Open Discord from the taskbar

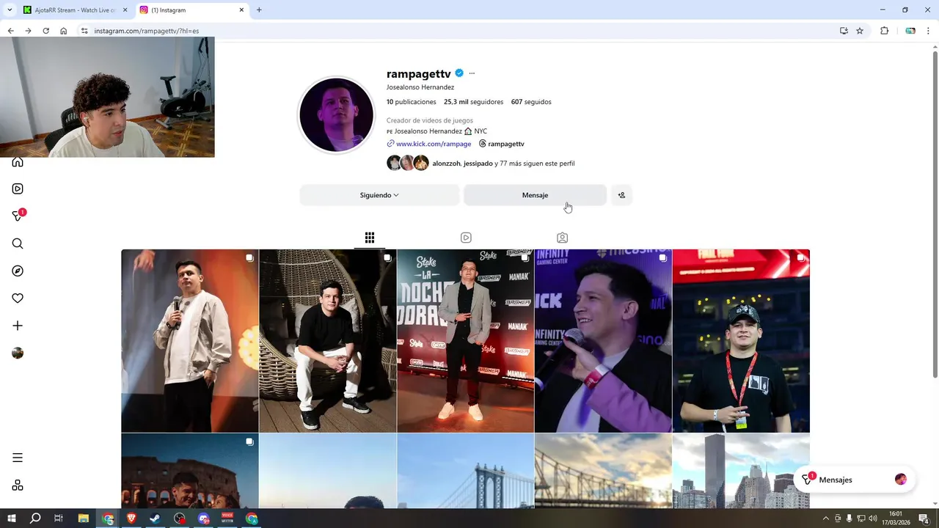(x=204, y=518)
